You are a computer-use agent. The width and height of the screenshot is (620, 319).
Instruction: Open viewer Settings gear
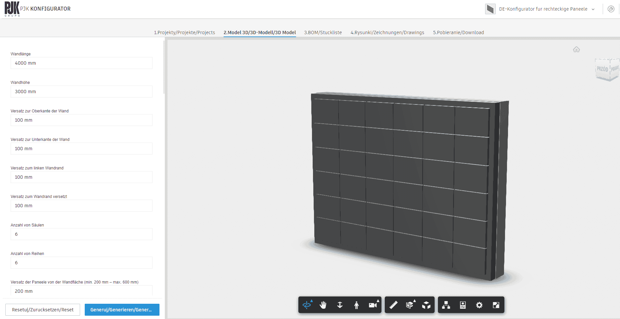click(479, 305)
